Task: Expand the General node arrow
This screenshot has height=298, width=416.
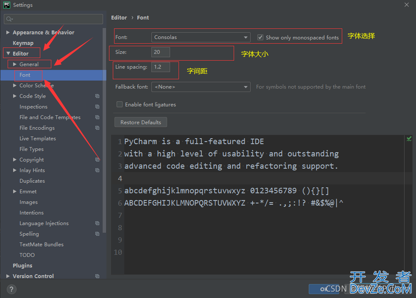Action: 15,64
